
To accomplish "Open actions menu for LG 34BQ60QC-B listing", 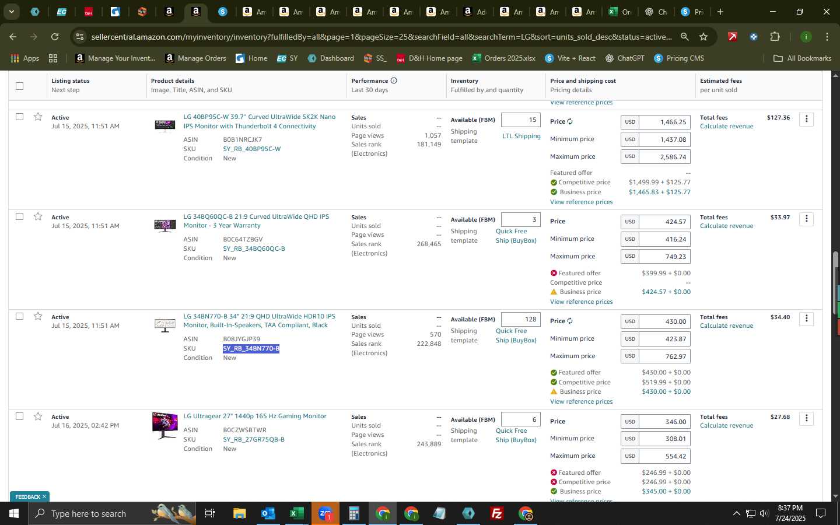I will 806,219.
